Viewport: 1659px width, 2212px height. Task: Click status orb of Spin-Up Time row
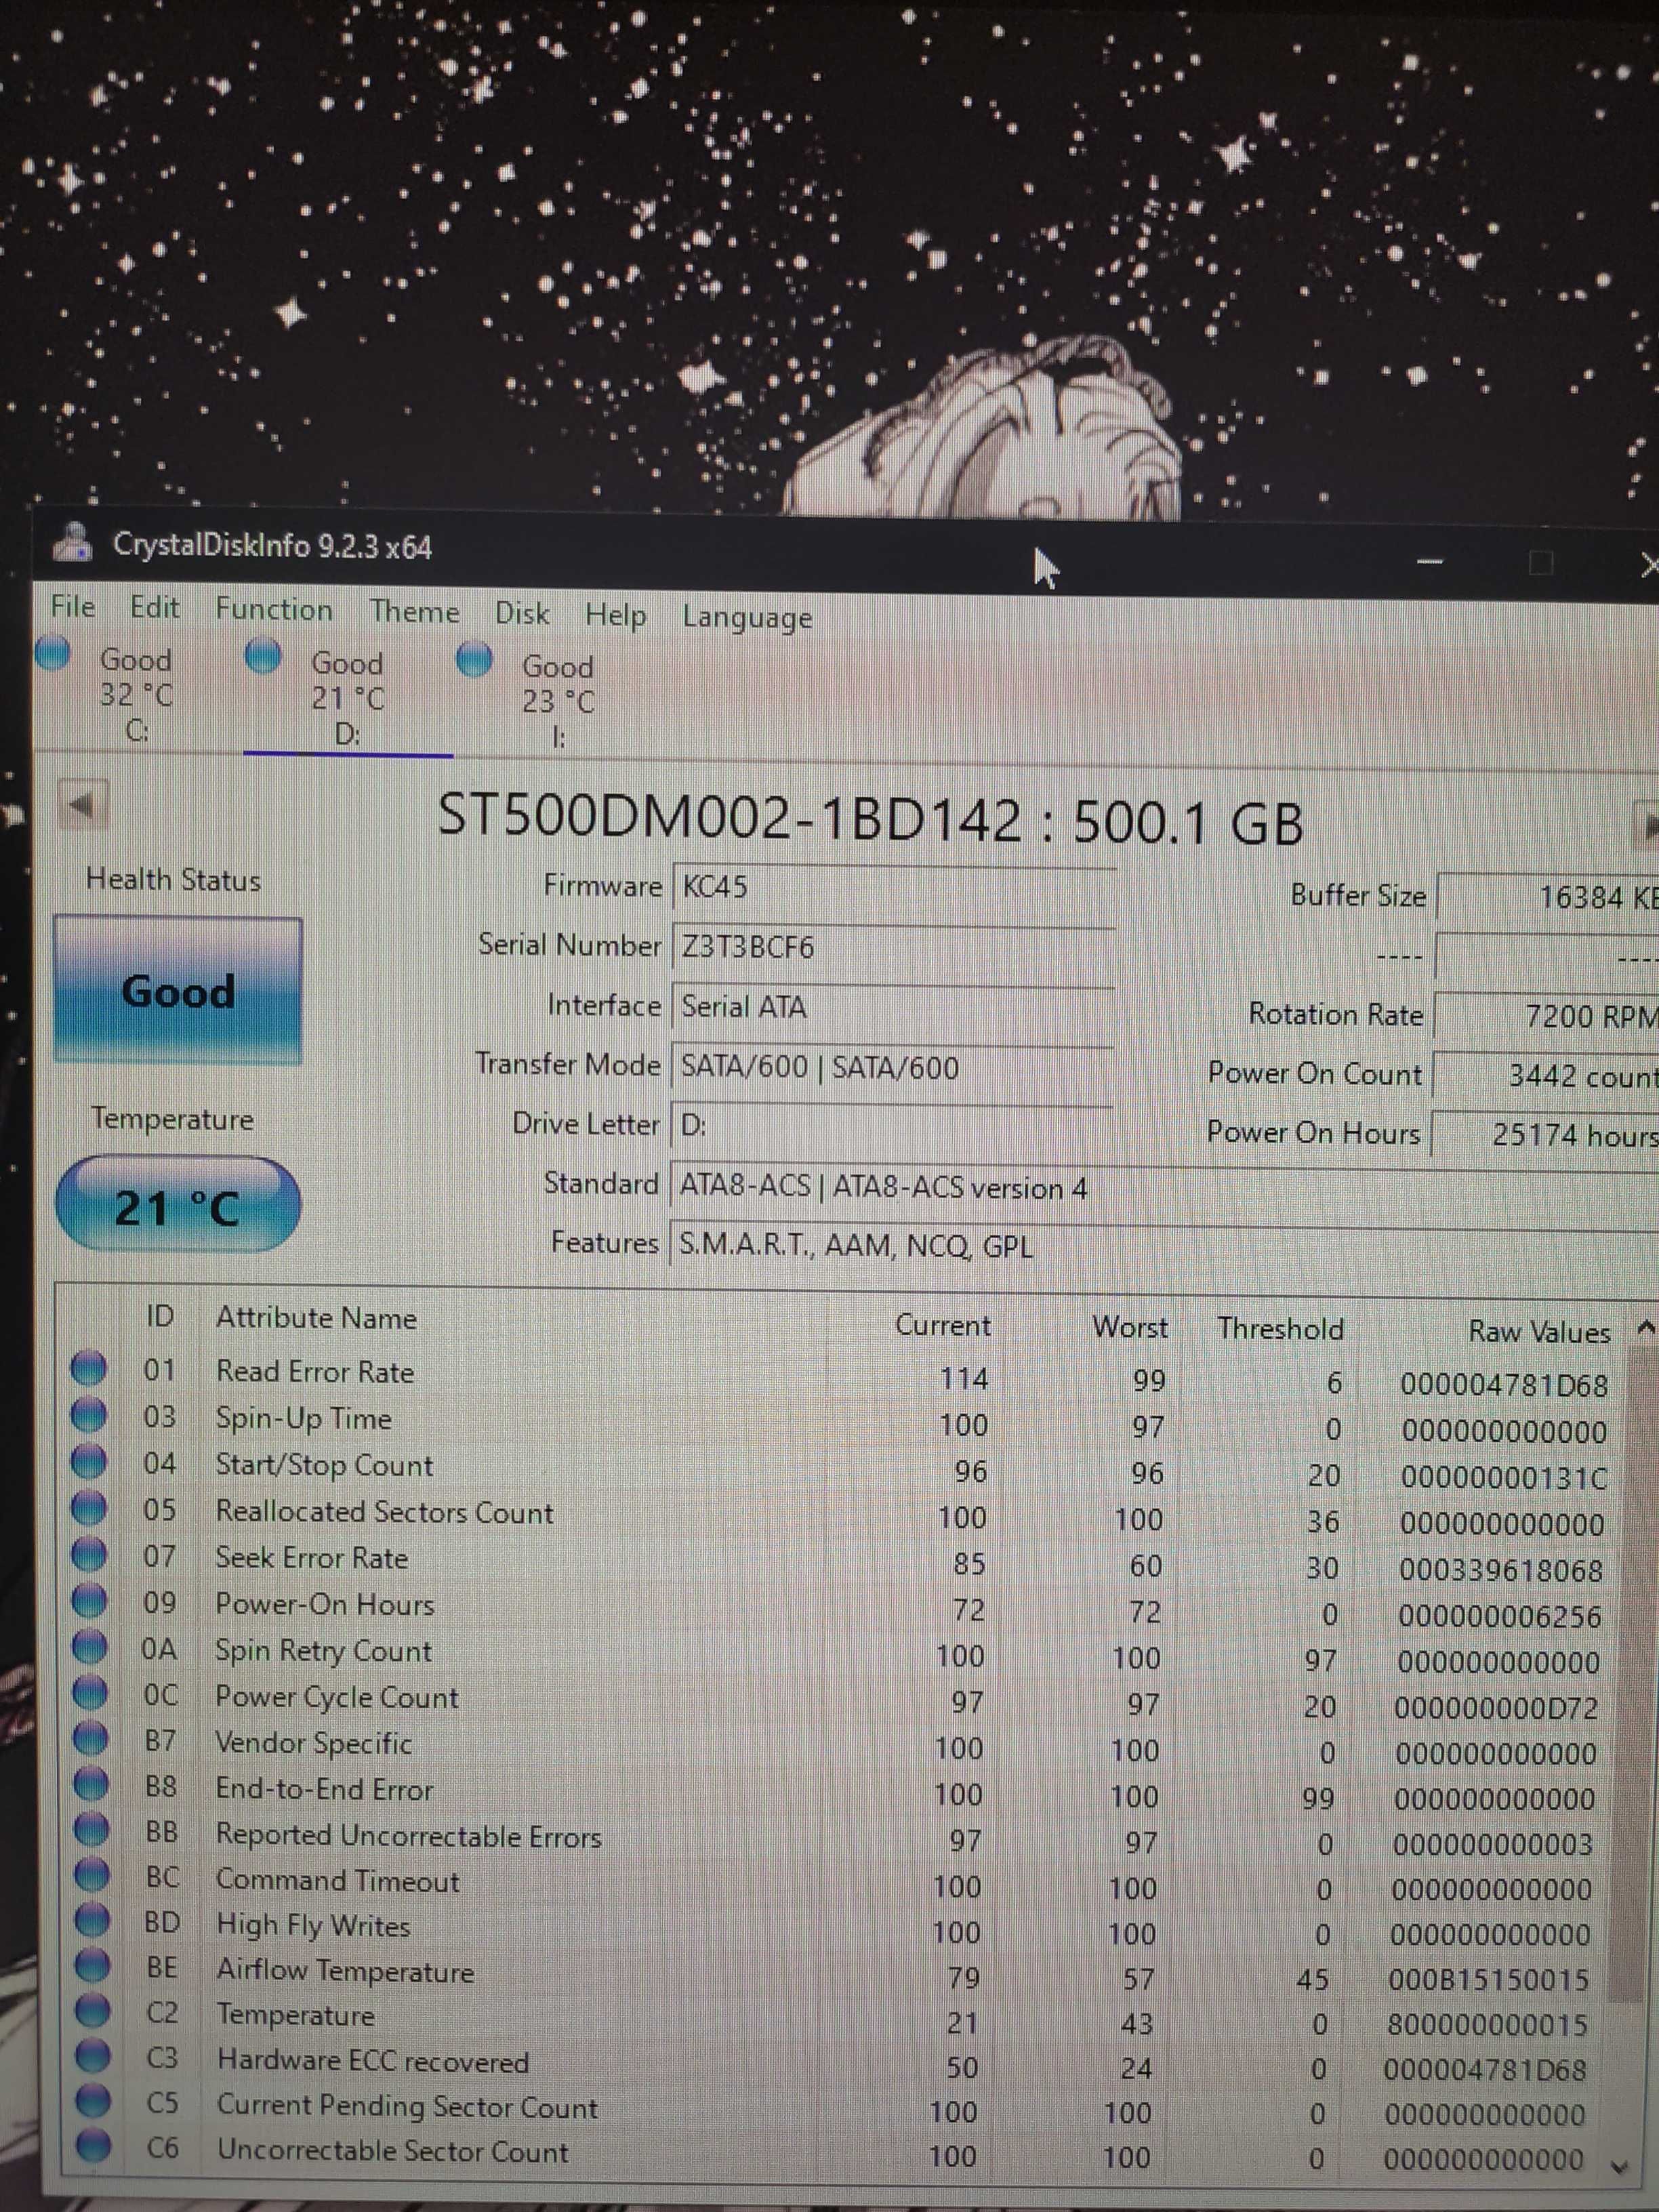(x=89, y=1414)
